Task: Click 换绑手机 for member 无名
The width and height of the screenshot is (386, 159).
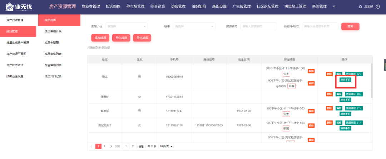Action: 345,80
